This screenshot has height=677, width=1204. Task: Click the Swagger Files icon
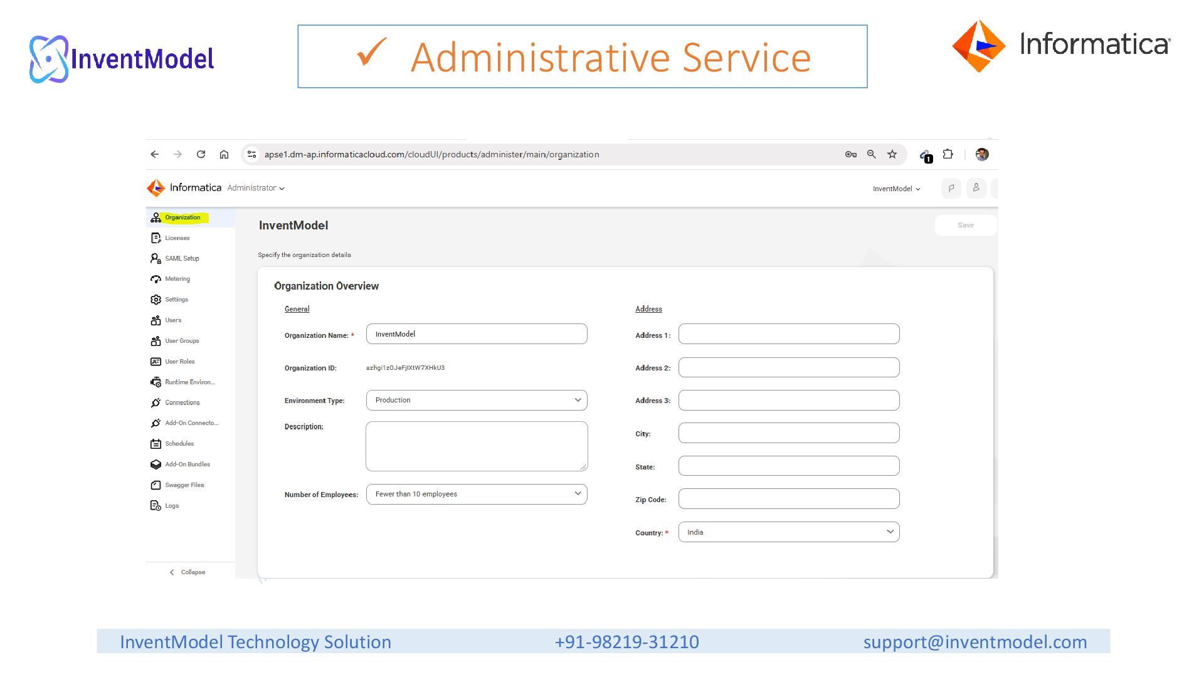156,485
